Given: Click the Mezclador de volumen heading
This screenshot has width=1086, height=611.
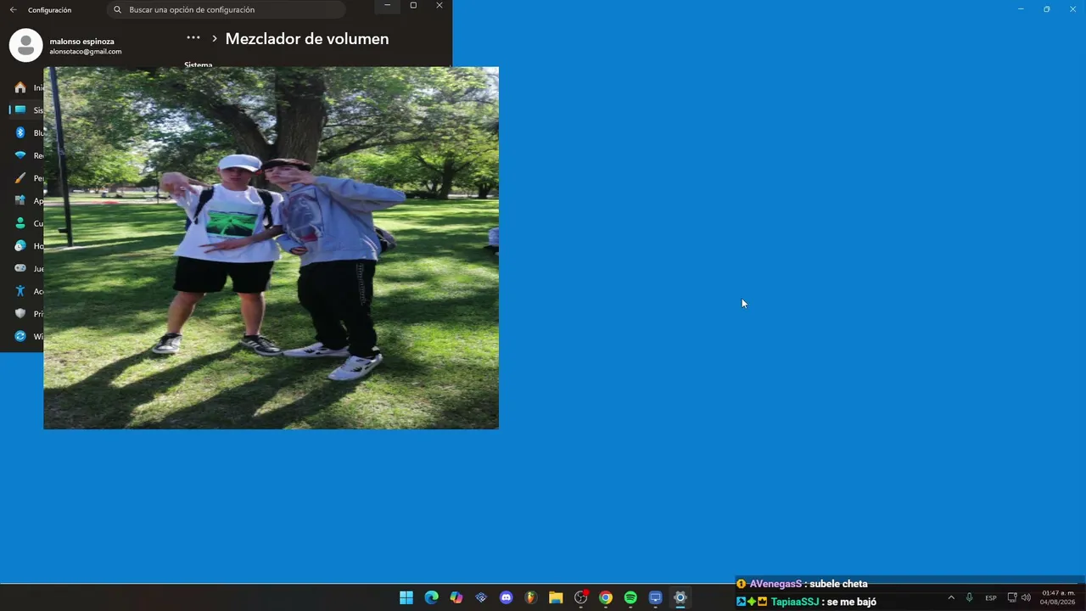Looking at the screenshot, I should point(307,39).
